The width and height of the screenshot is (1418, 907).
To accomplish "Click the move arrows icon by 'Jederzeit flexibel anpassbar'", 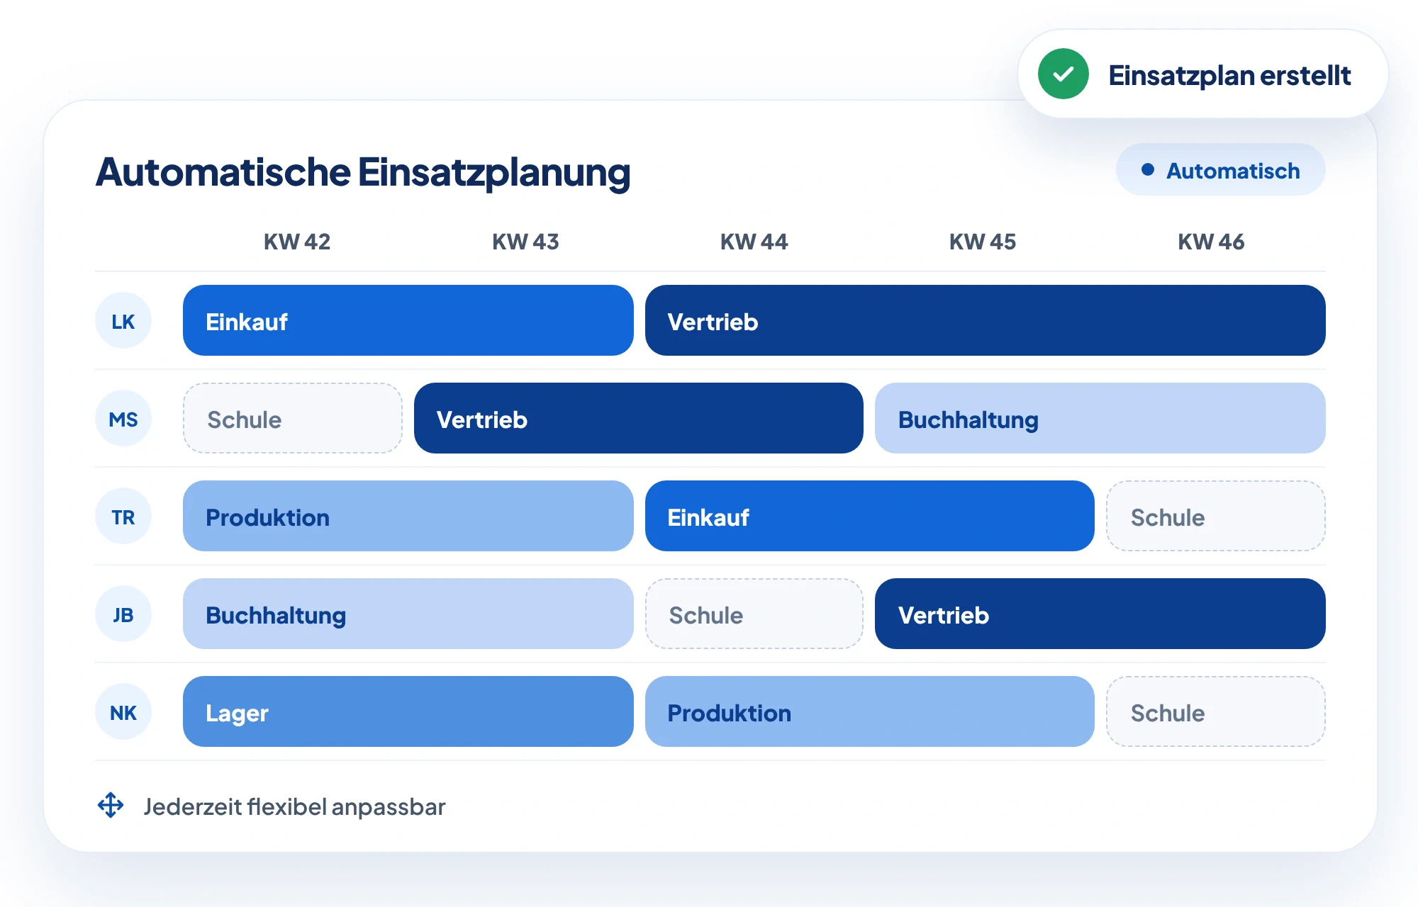I will point(111,806).
